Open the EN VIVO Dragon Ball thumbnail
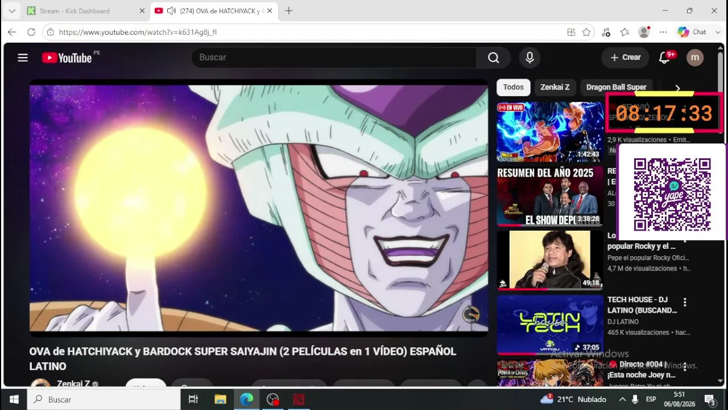 [550, 132]
